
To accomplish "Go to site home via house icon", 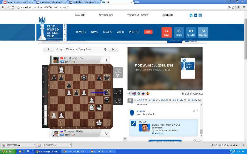I will point(191,15).
